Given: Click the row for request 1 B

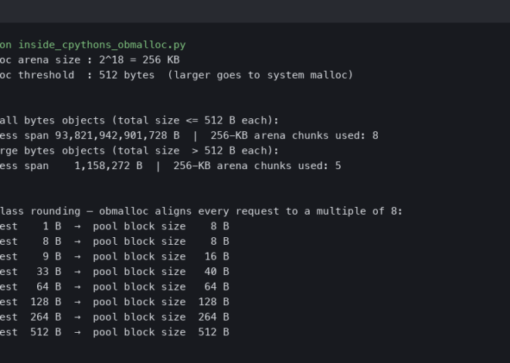Looking at the screenshot, I should [x=114, y=226].
